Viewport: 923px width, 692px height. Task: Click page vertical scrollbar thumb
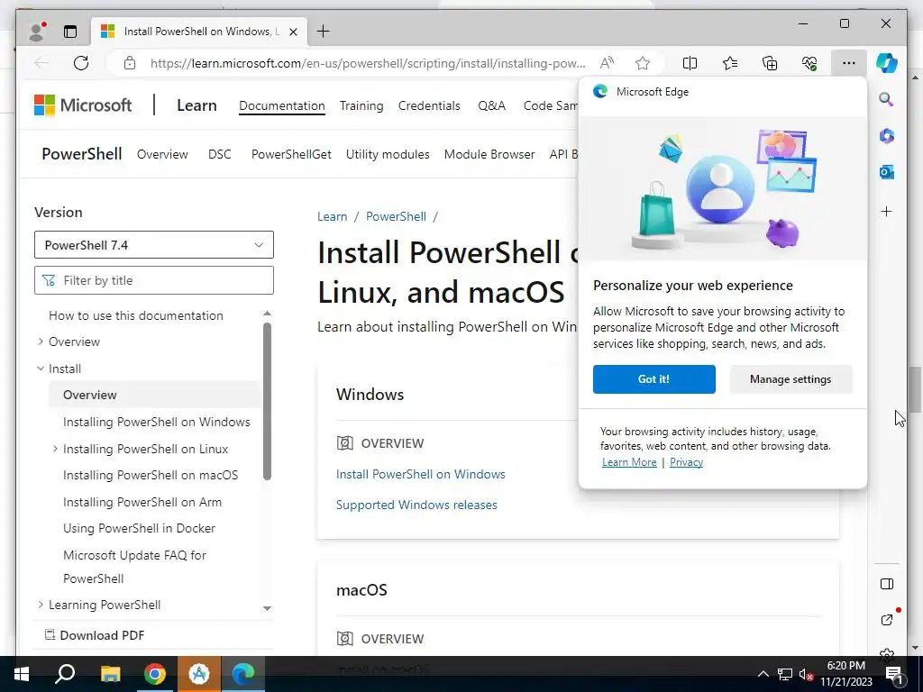pyautogui.click(x=915, y=389)
